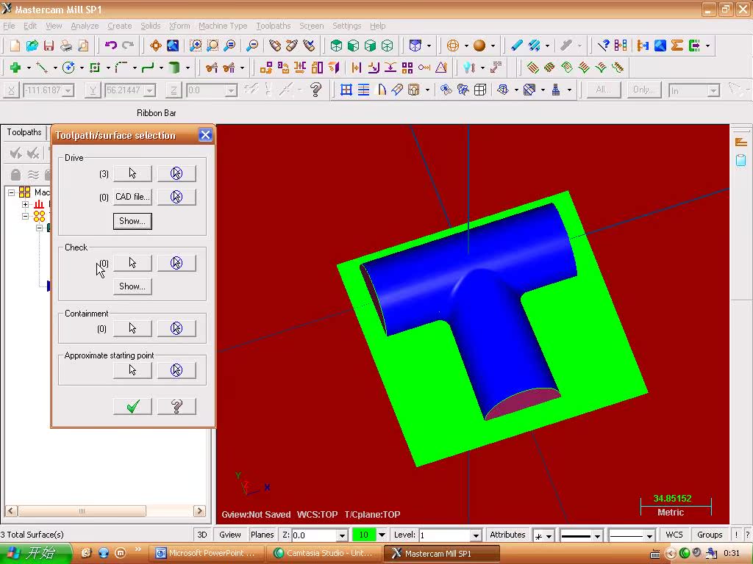Save the file with the floppy disk icon
This screenshot has height=564, width=753.
pos(49,46)
